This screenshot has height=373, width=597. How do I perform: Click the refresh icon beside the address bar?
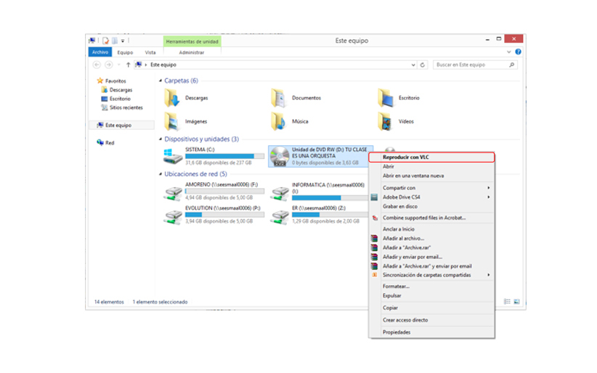pos(423,65)
